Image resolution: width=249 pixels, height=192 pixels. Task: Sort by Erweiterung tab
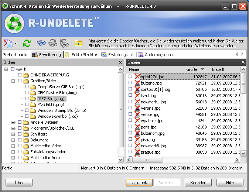click(x=47, y=55)
